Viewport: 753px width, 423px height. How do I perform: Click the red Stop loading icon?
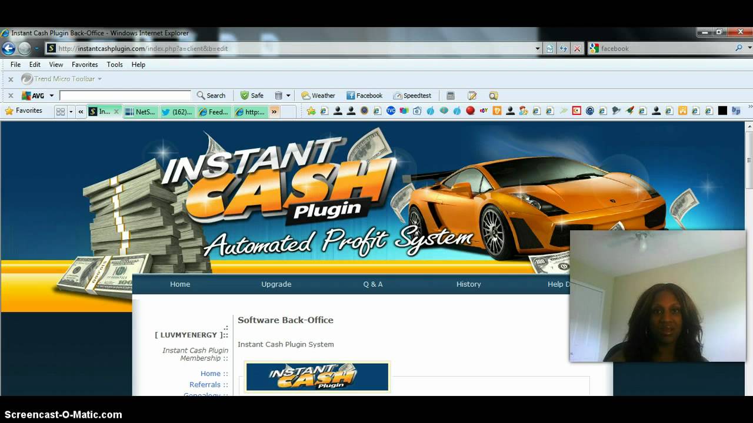click(x=577, y=49)
